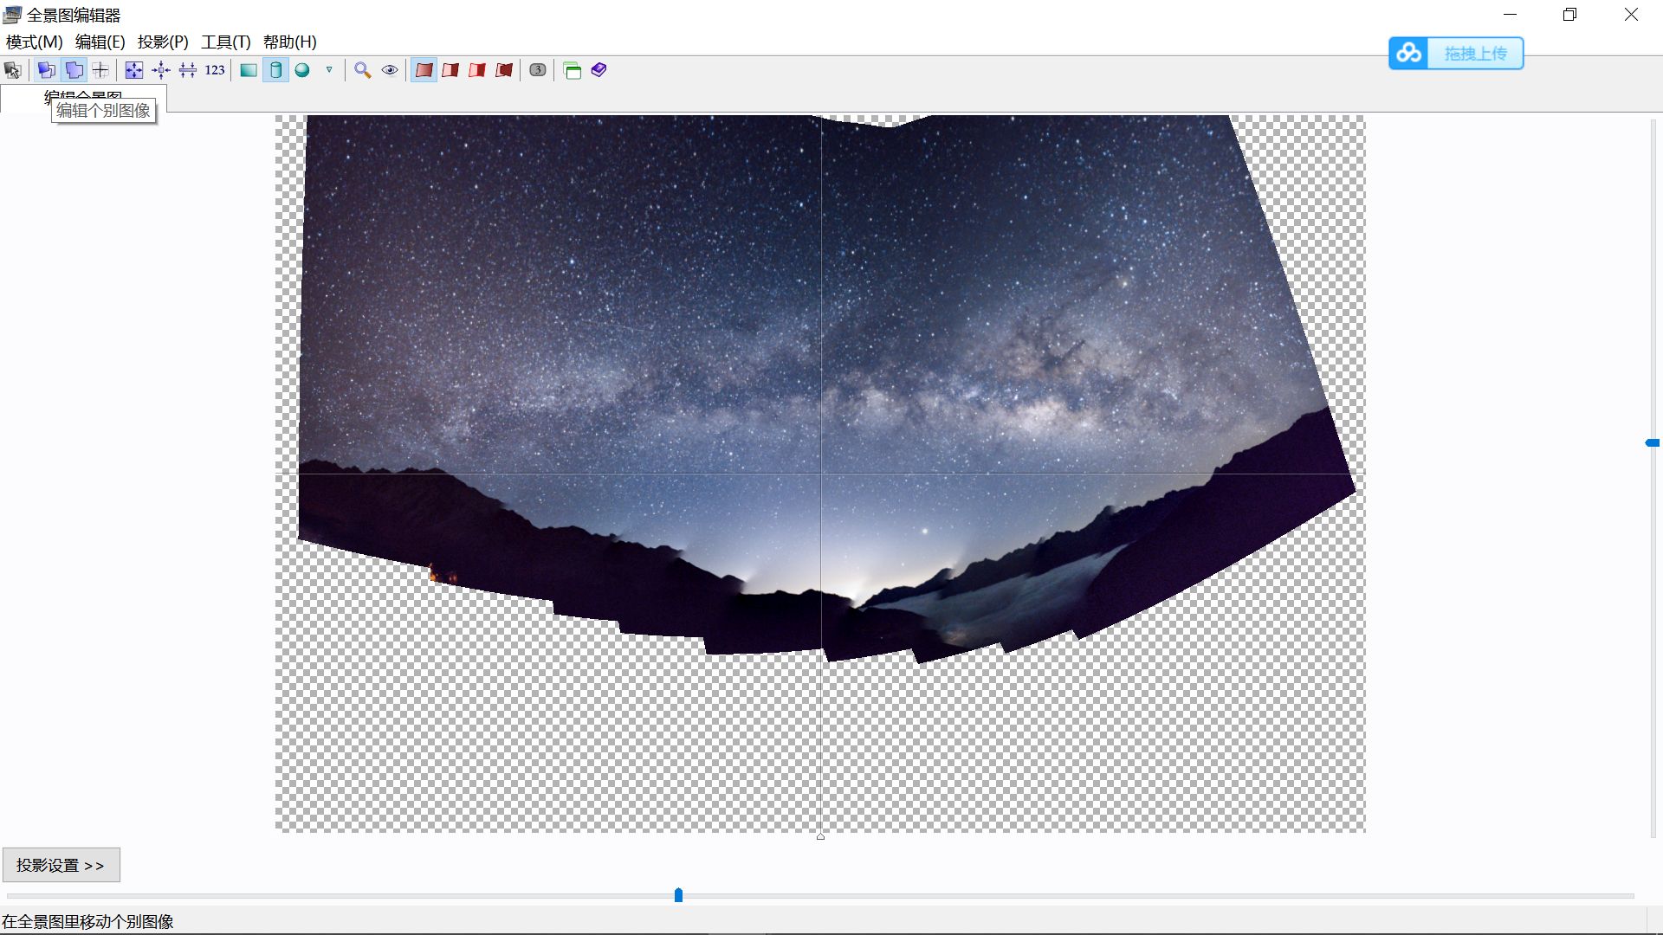Toggle the eye preview icon
1663x935 pixels.
390,70
